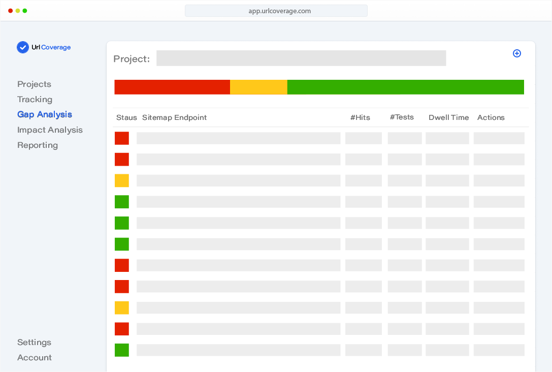Open Impact Analysis page

click(50, 130)
